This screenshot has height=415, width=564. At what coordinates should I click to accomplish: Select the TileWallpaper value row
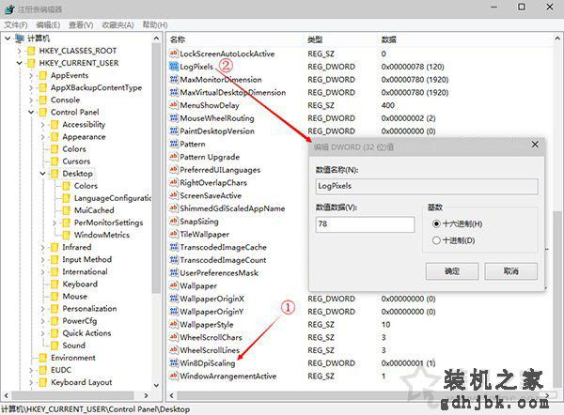[204, 235]
